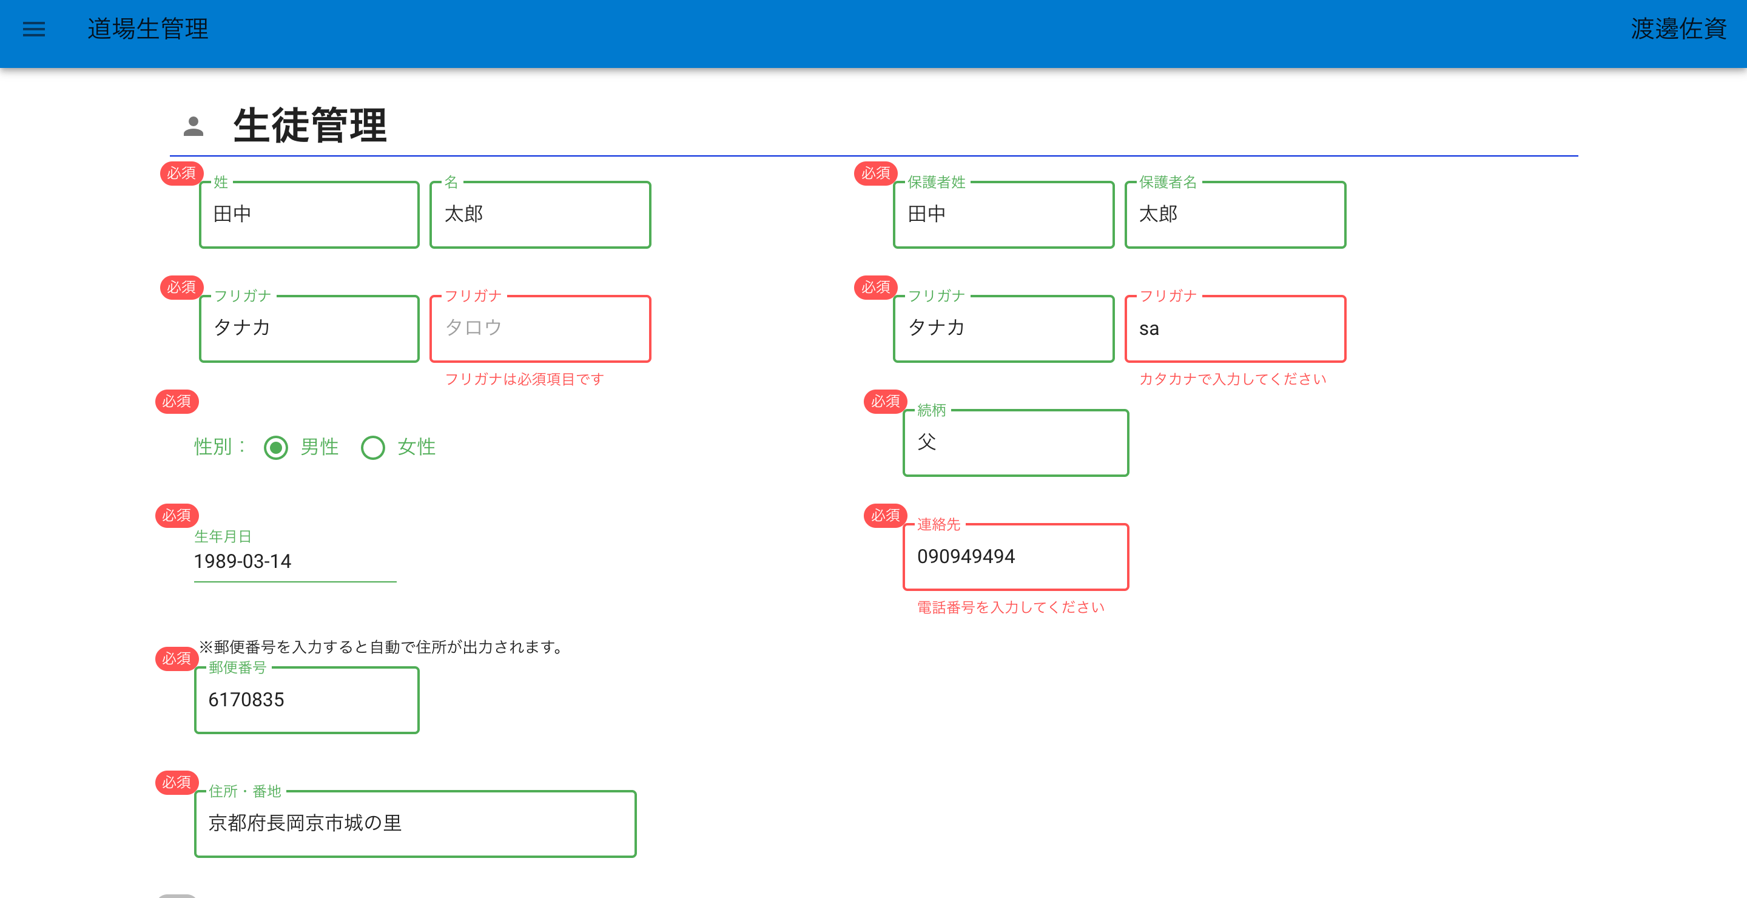Click the person icon beside 生徒管理
1747x898 pixels.
(194, 126)
